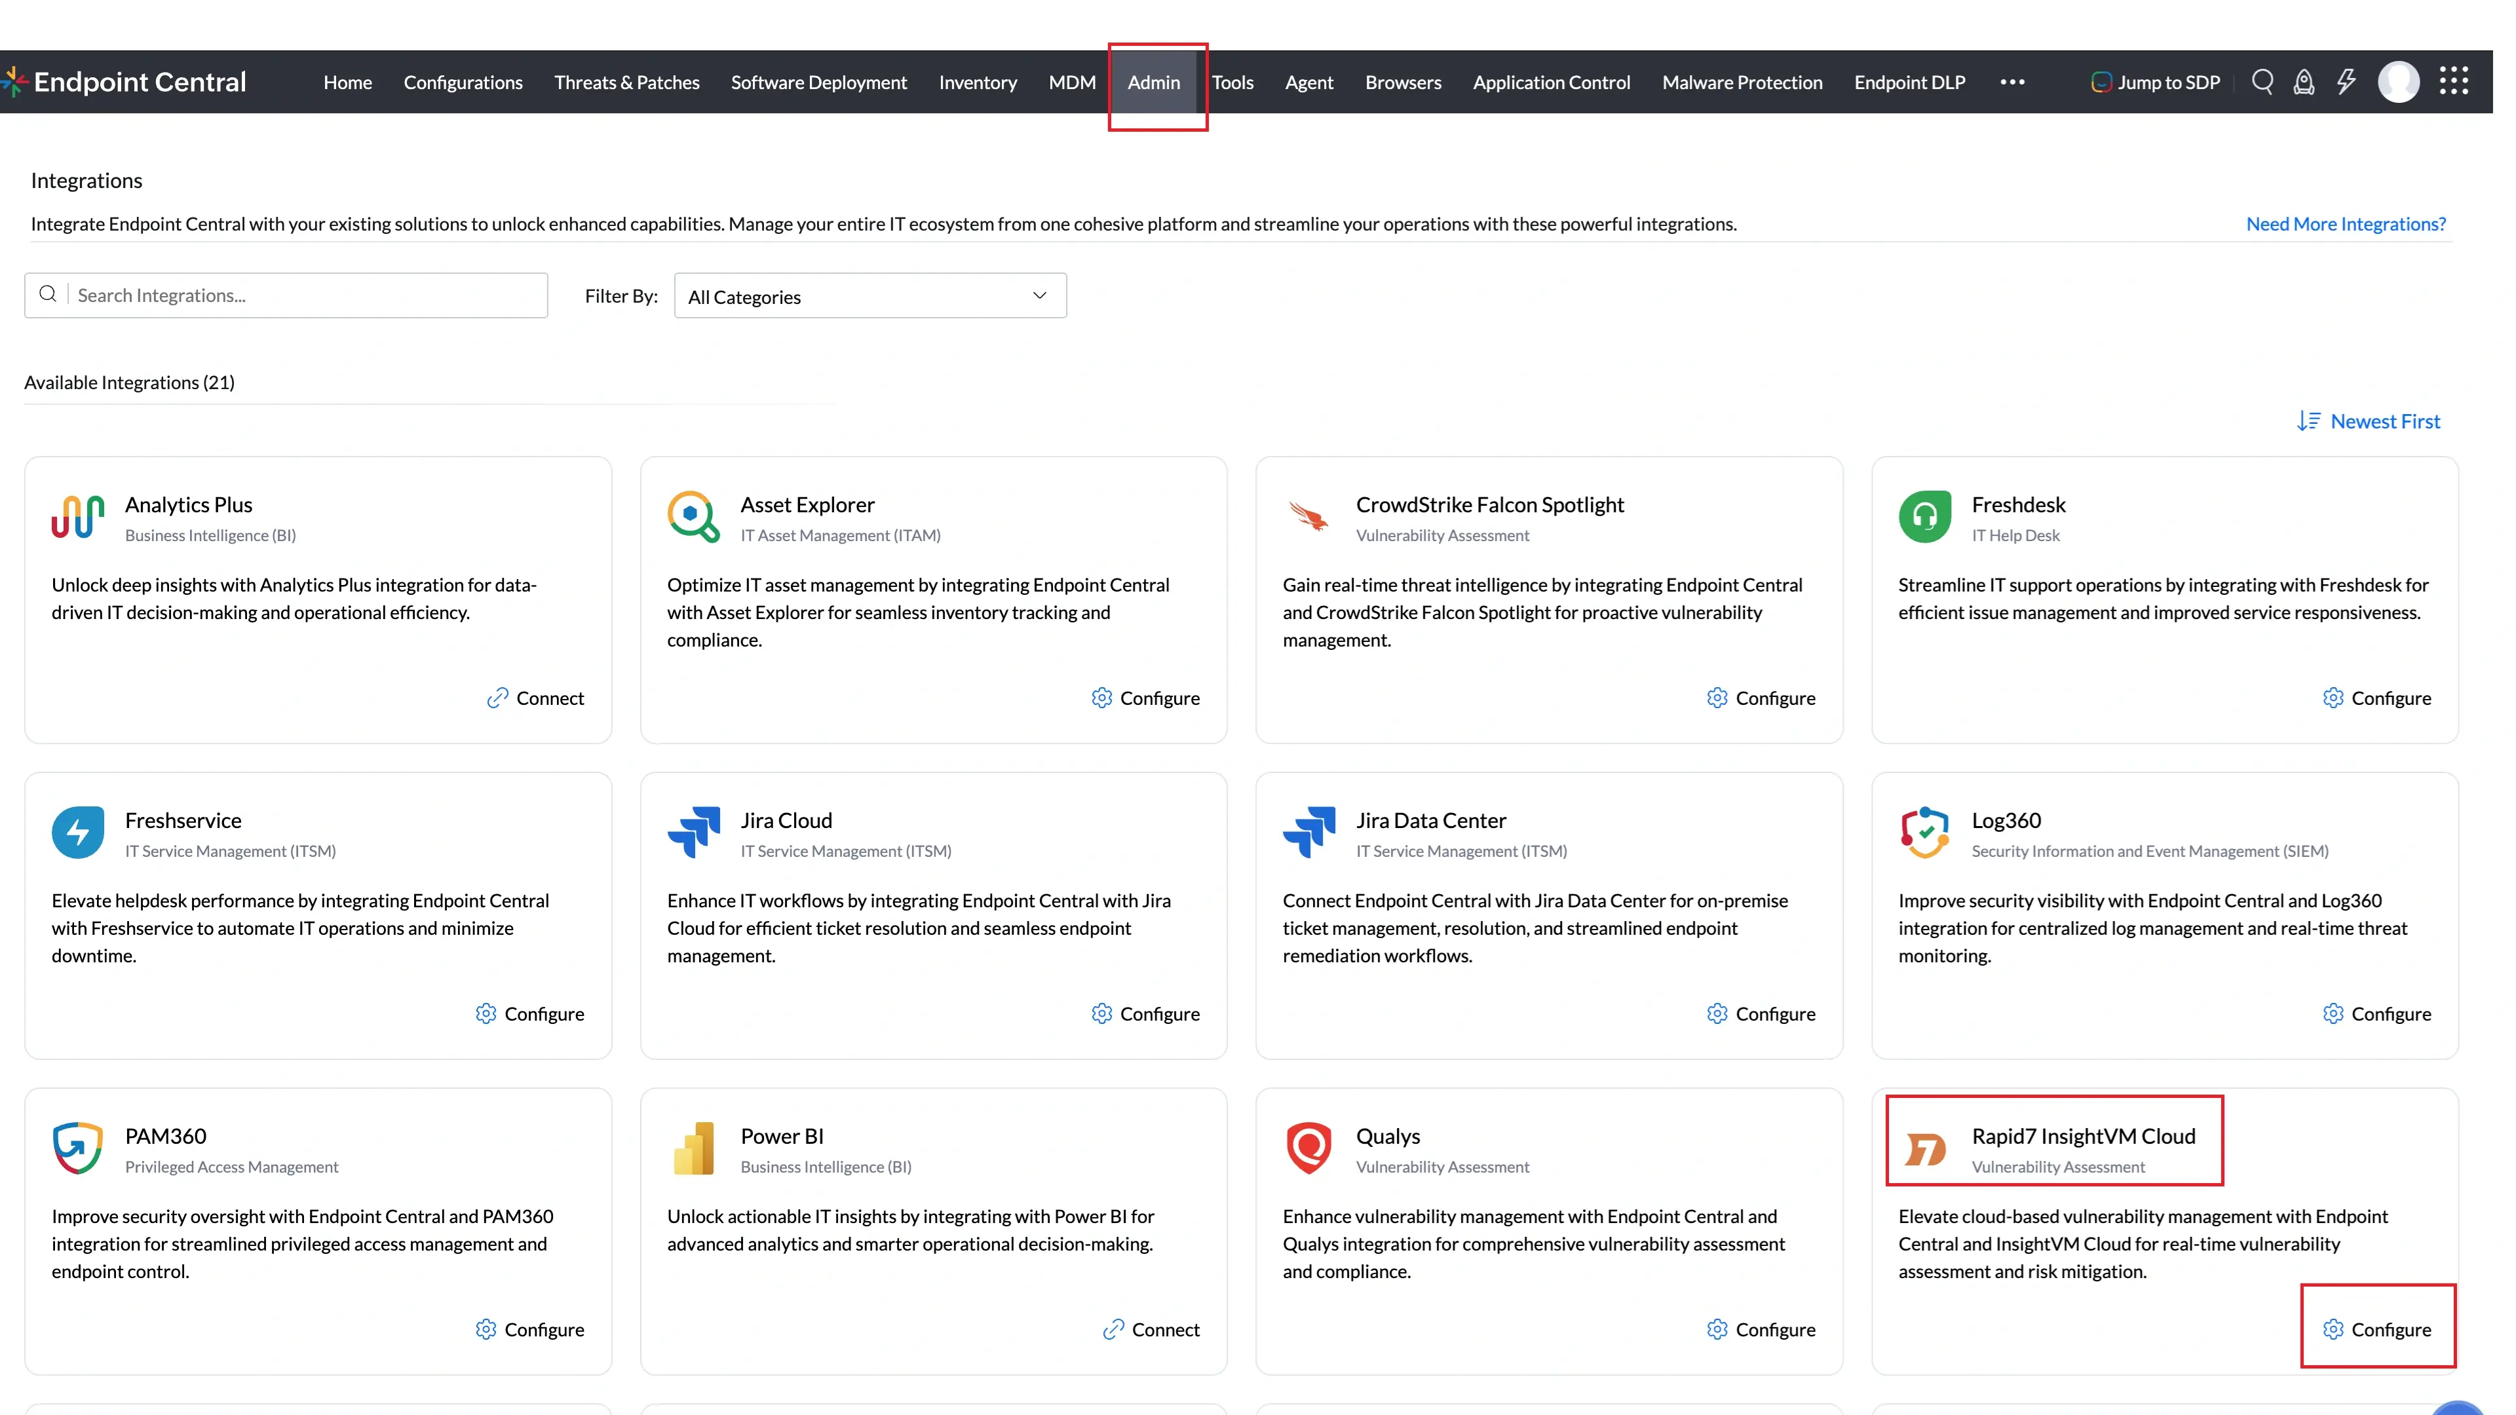Go to Threats & Patches tab

[627, 82]
